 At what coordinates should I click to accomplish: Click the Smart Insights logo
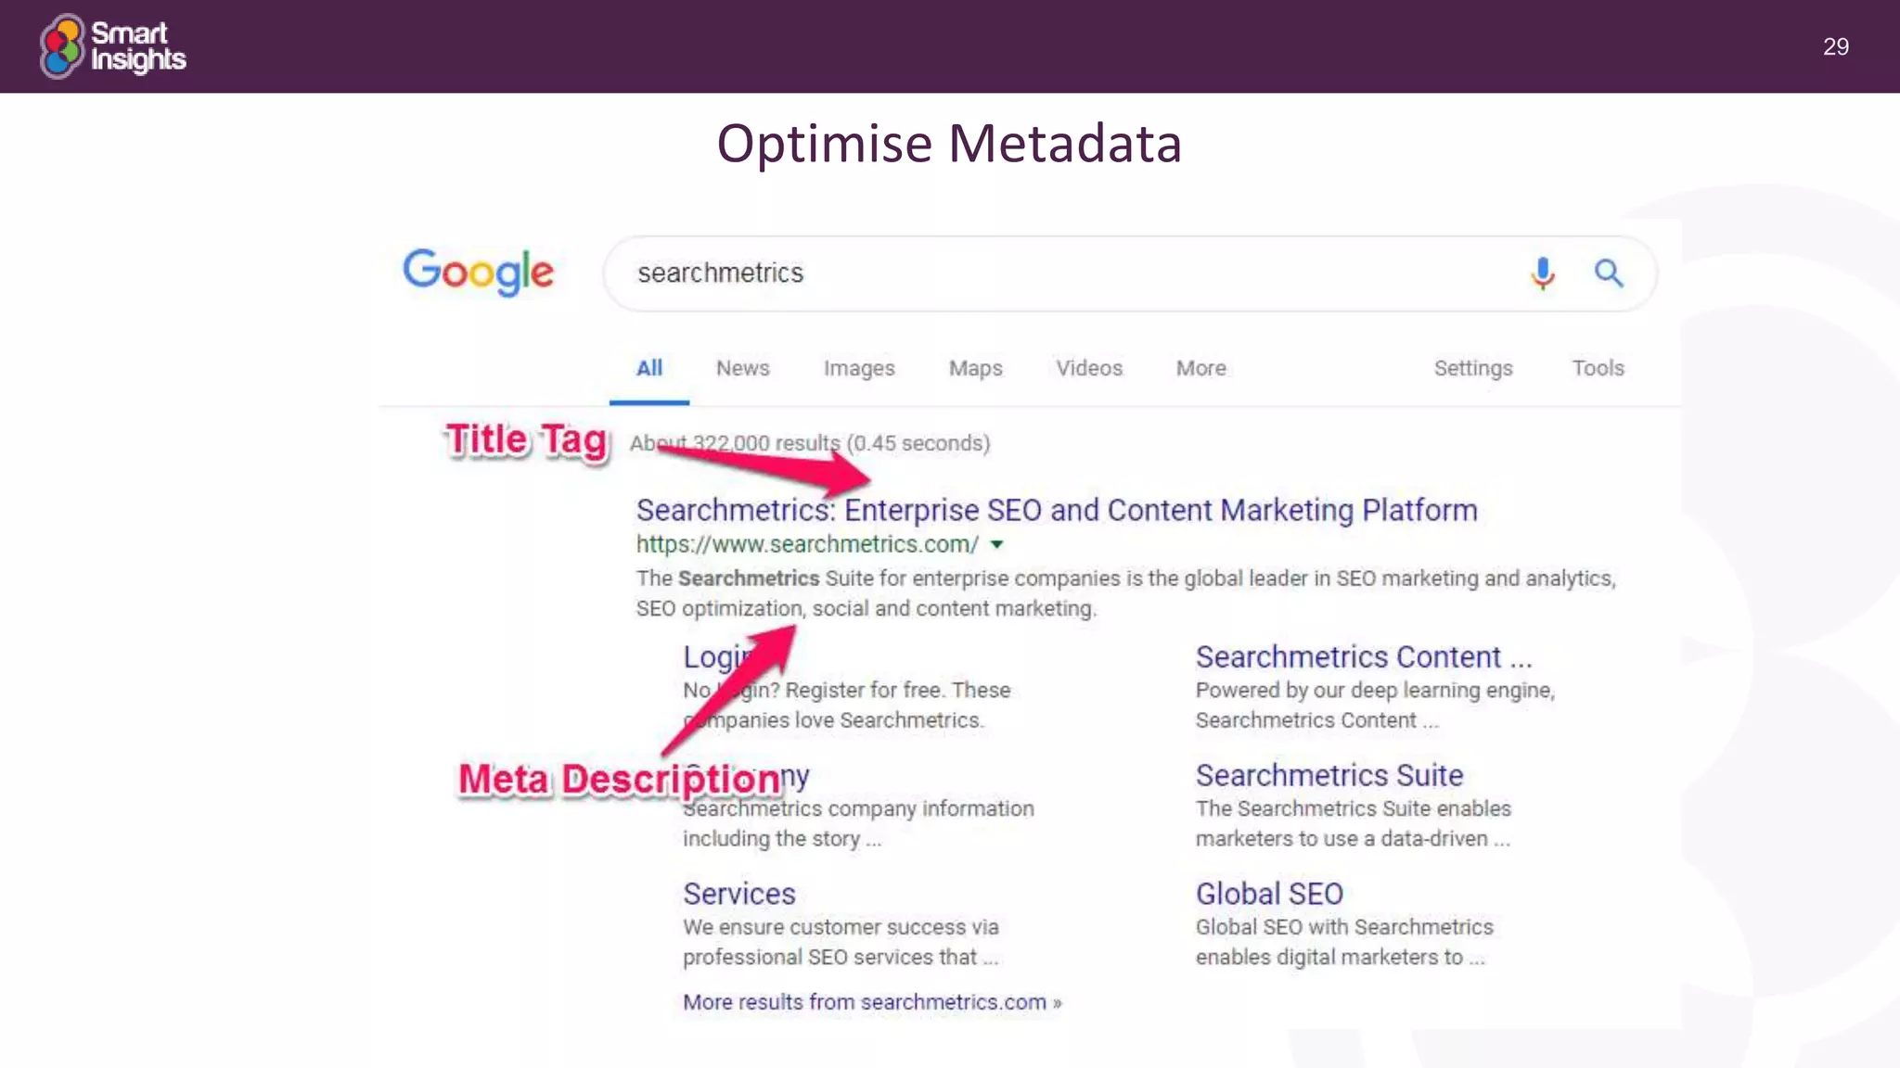point(113,46)
